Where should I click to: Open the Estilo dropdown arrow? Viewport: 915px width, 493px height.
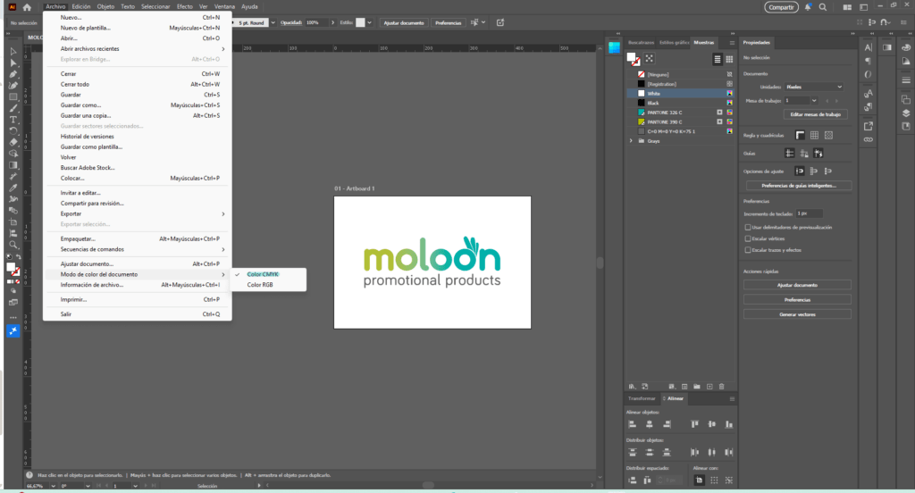(369, 22)
